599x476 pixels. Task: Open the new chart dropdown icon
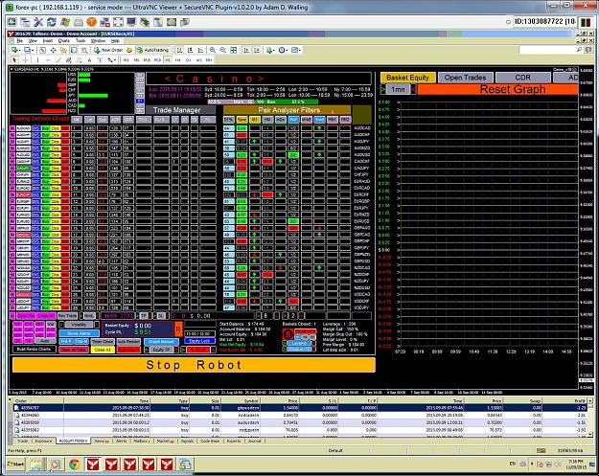pyautogui.click(x=15, y=50)
